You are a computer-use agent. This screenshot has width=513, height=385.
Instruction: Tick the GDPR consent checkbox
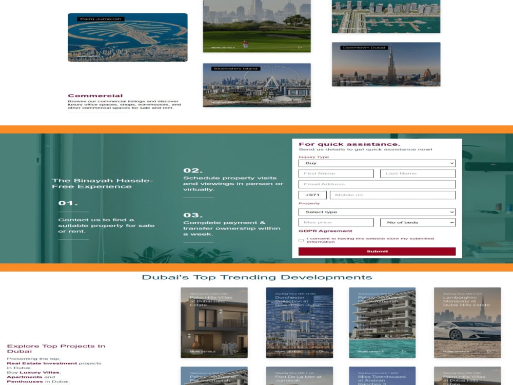[x=301, y=240]
